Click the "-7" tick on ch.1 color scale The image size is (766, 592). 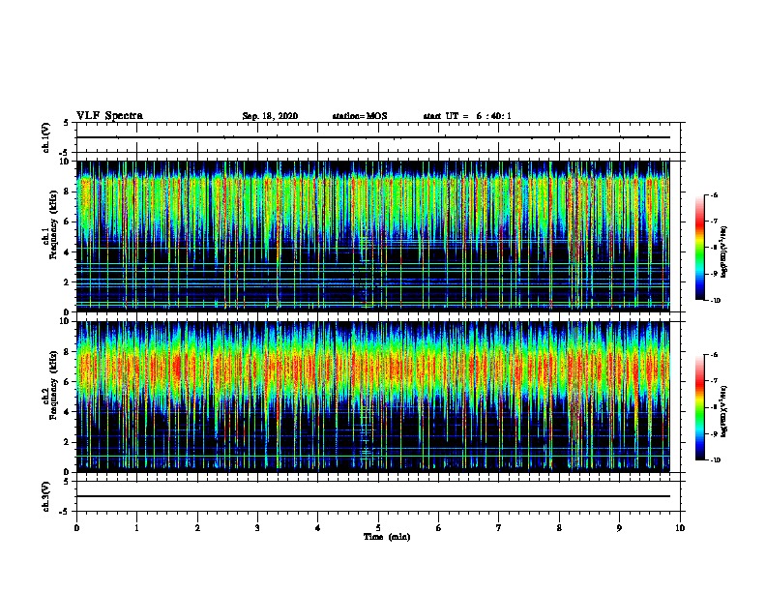(714, 222)
